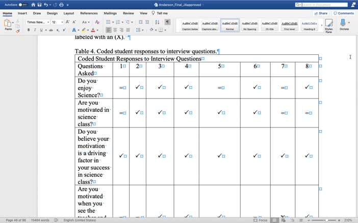Click the zoom slider in status bar
The width and height of the screenshot is (358, 223).
[326, 220]
